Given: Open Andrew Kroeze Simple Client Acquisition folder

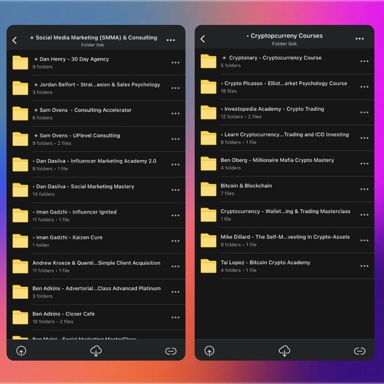Looking at the screenshot, I should point(96,266).
